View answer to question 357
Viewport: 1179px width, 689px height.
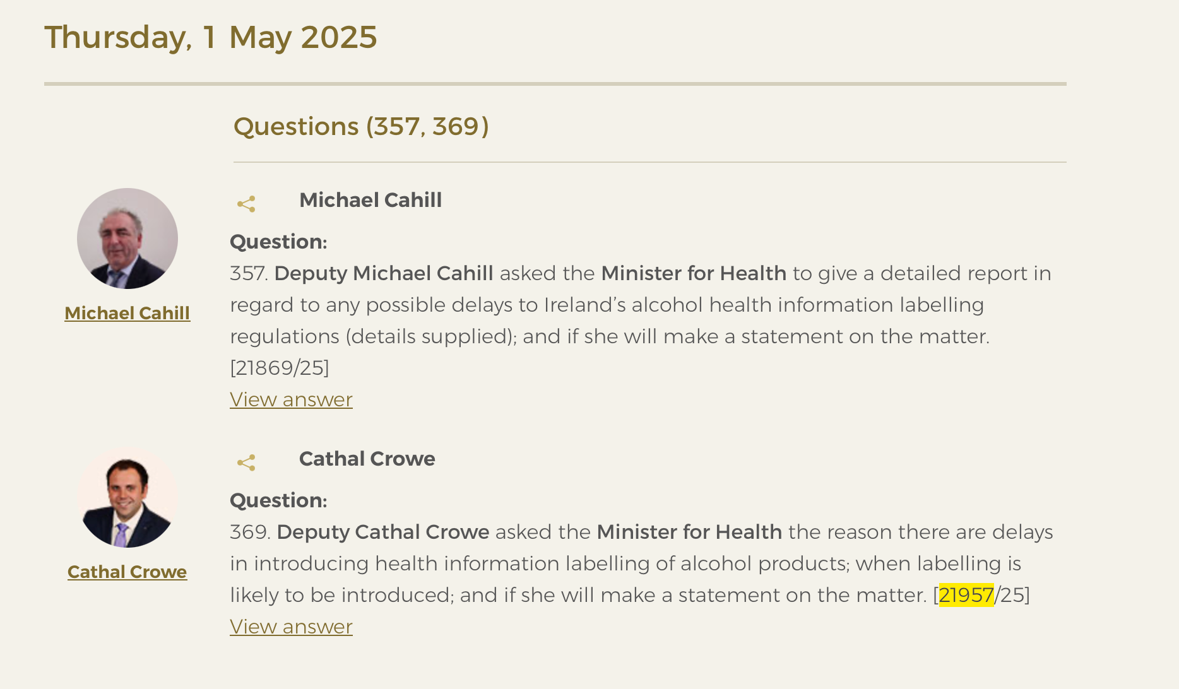(x=291, y=399)
